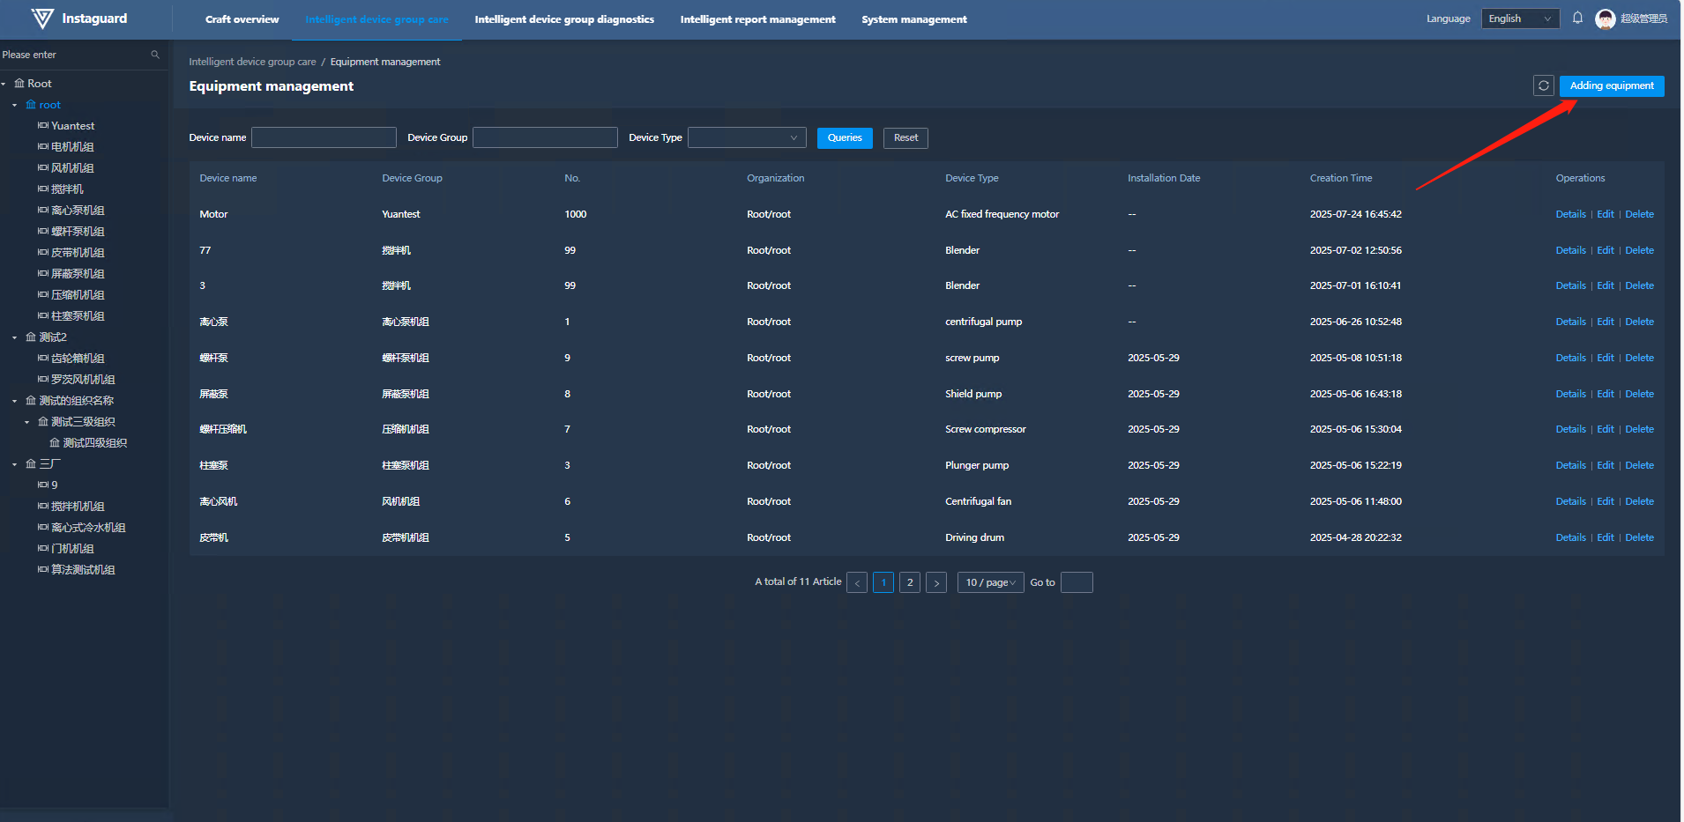Click the device group icon beside Yuantest

[42, 126]
